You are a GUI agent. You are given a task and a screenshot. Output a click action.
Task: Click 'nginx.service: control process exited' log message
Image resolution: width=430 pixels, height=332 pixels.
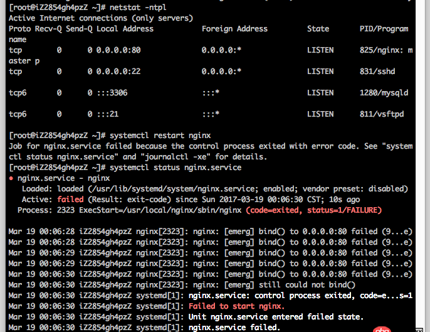click(301, 296)
